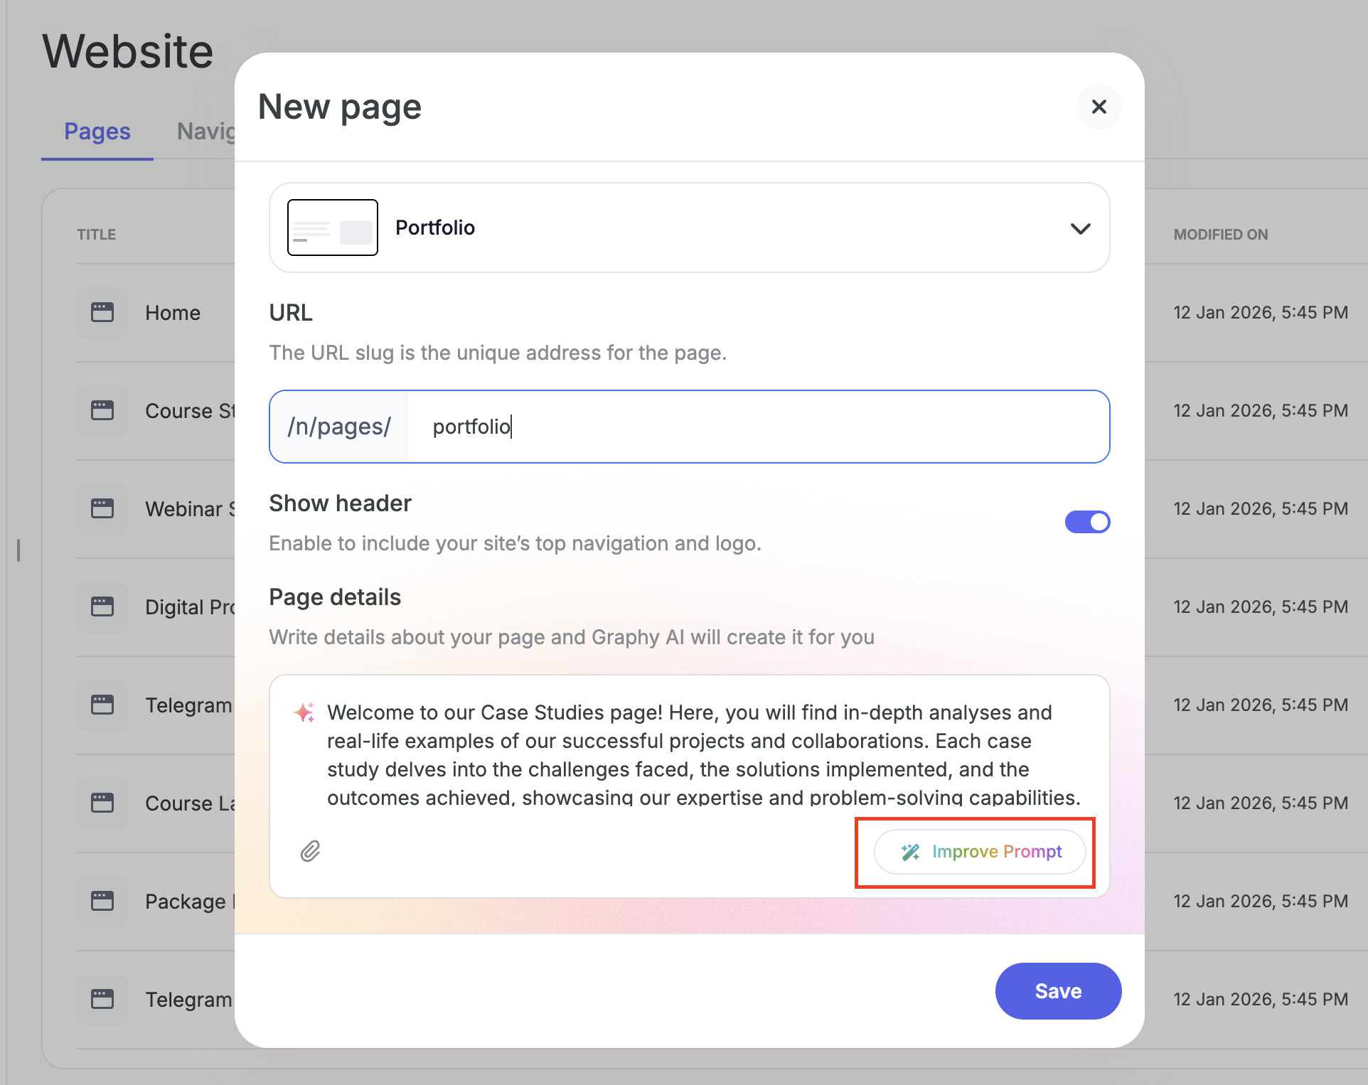Screen dimensions: 1368x1085
Task: Click the AI sparkle icon beside prompt text
Action: coord(304,712)
